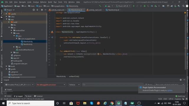
Task: Open Logcat panel gear settings
Action: click(x=180, y=80)
